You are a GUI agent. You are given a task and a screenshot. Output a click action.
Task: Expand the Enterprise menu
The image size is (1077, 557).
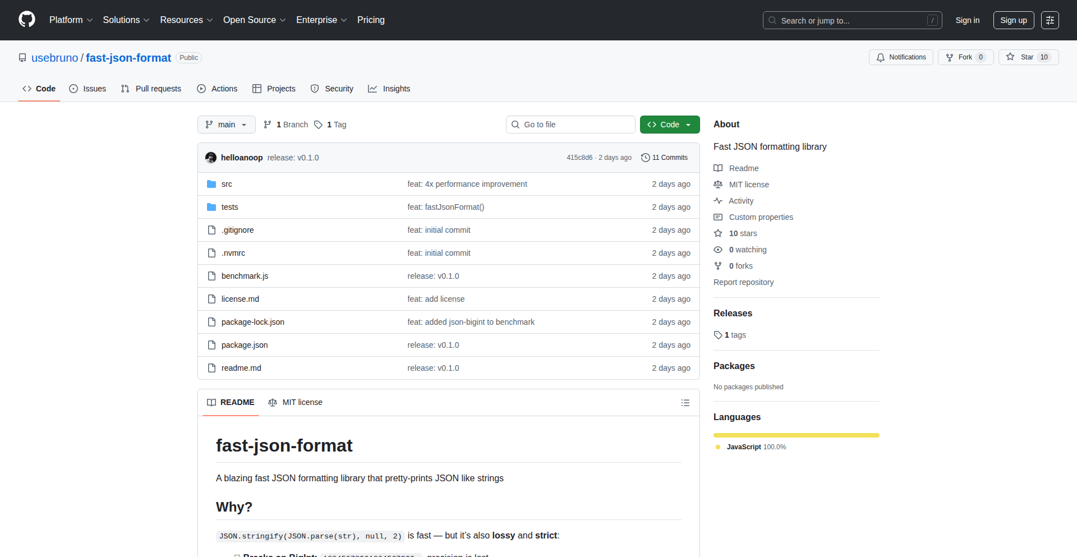tap(321, 20)
